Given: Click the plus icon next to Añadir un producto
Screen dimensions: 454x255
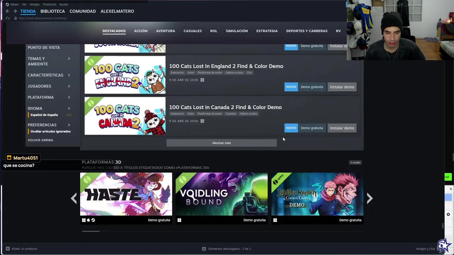Looking at the screenshot, I should point(8,249).
